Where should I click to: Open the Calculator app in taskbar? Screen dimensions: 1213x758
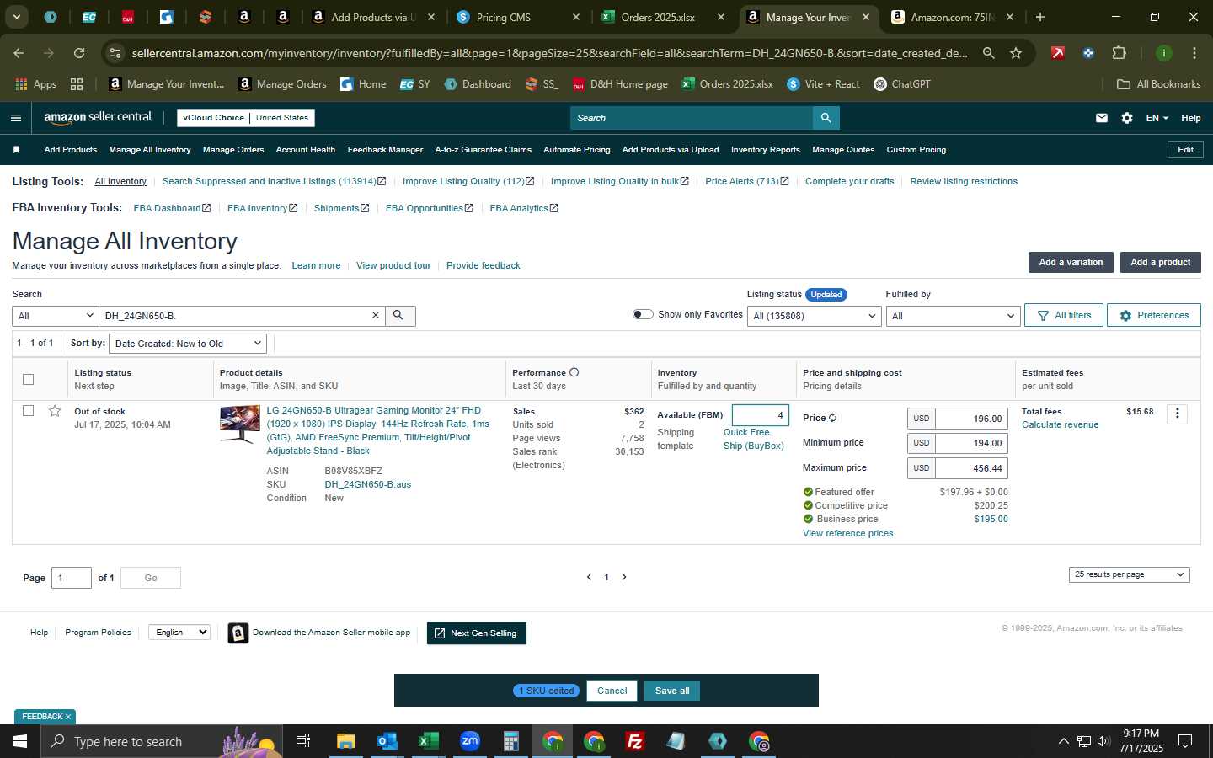pos(510,741)
